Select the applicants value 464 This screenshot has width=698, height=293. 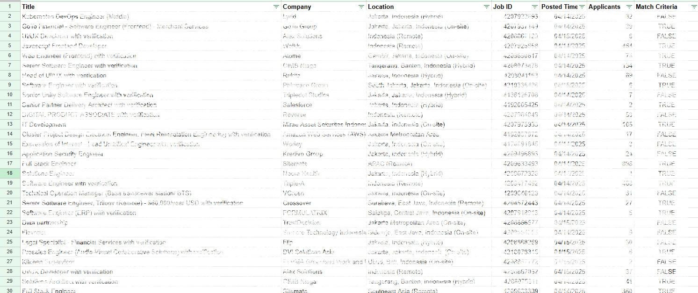[611, 46]
